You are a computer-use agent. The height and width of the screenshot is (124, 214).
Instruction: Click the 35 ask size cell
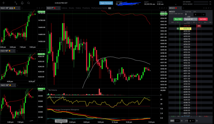point(199,26)
